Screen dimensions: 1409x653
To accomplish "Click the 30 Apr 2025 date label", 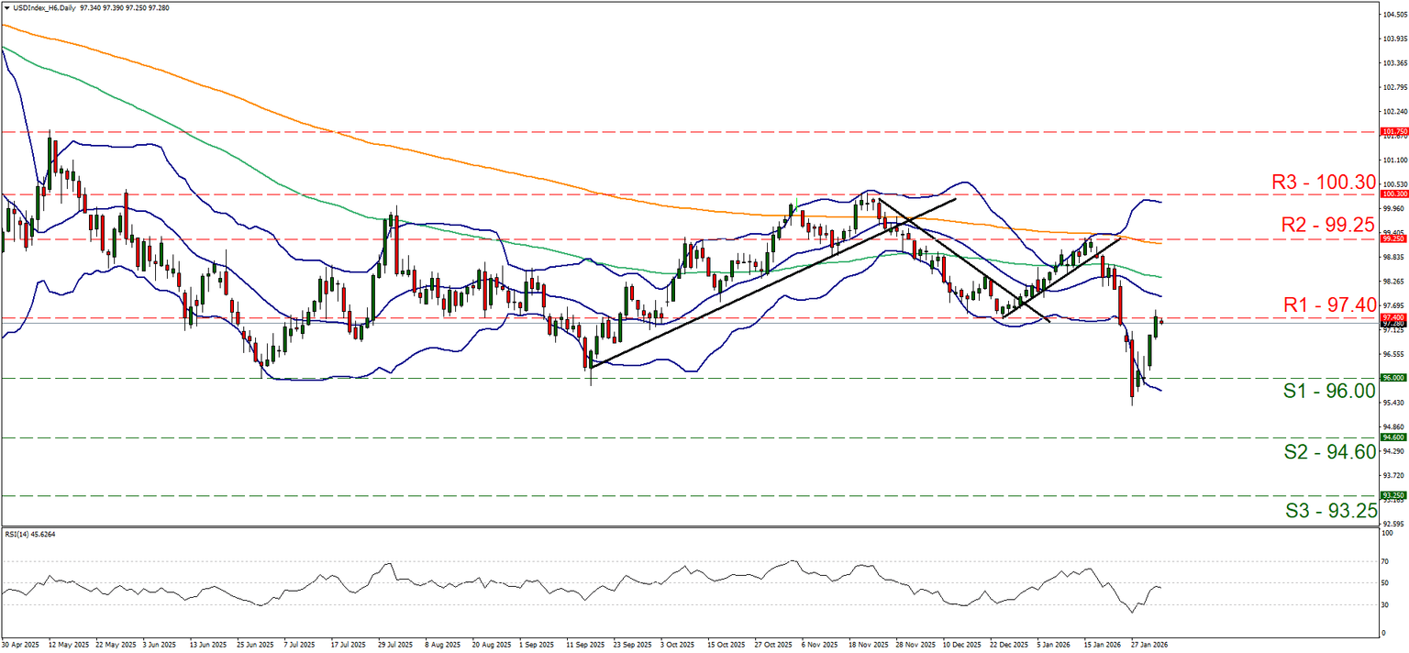I will click(x=19, y=645).
